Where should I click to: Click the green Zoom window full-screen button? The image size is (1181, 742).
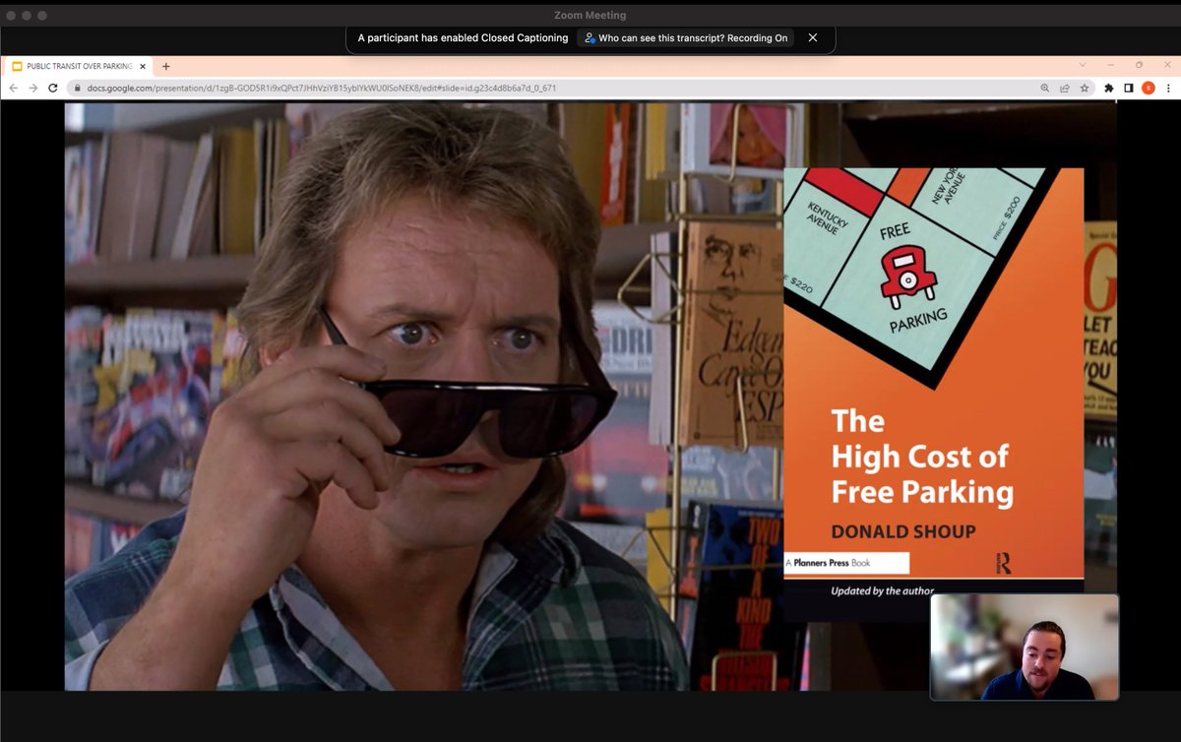click(43, 15)
